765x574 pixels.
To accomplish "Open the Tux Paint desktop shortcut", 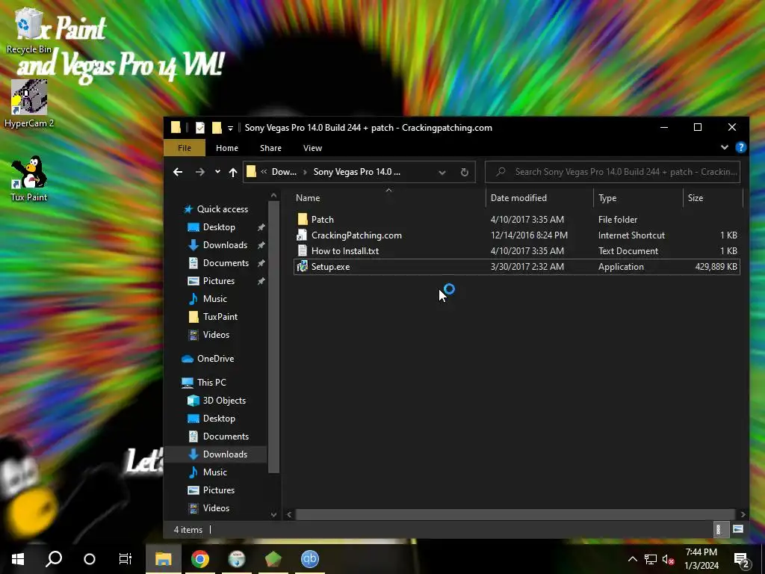I will pos(29,179).
